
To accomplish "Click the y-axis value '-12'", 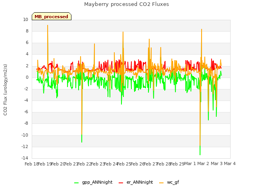I will tap(25, 146).
